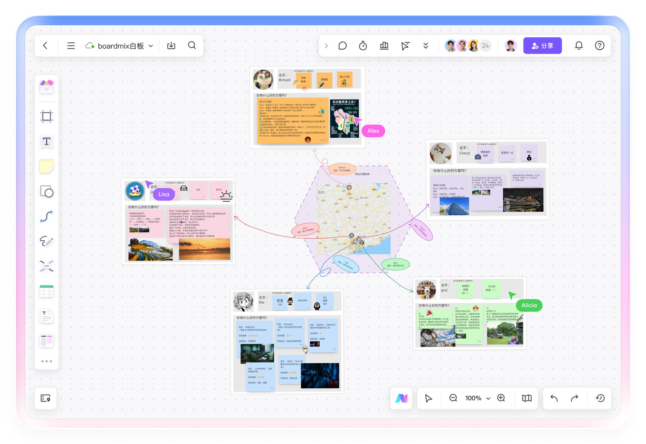646x444 pixels.
Task: Show more tools with double-chevron icon
Action: [426, 46]
